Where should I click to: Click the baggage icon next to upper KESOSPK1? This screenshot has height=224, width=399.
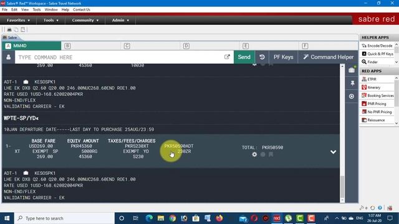(26, 82)
